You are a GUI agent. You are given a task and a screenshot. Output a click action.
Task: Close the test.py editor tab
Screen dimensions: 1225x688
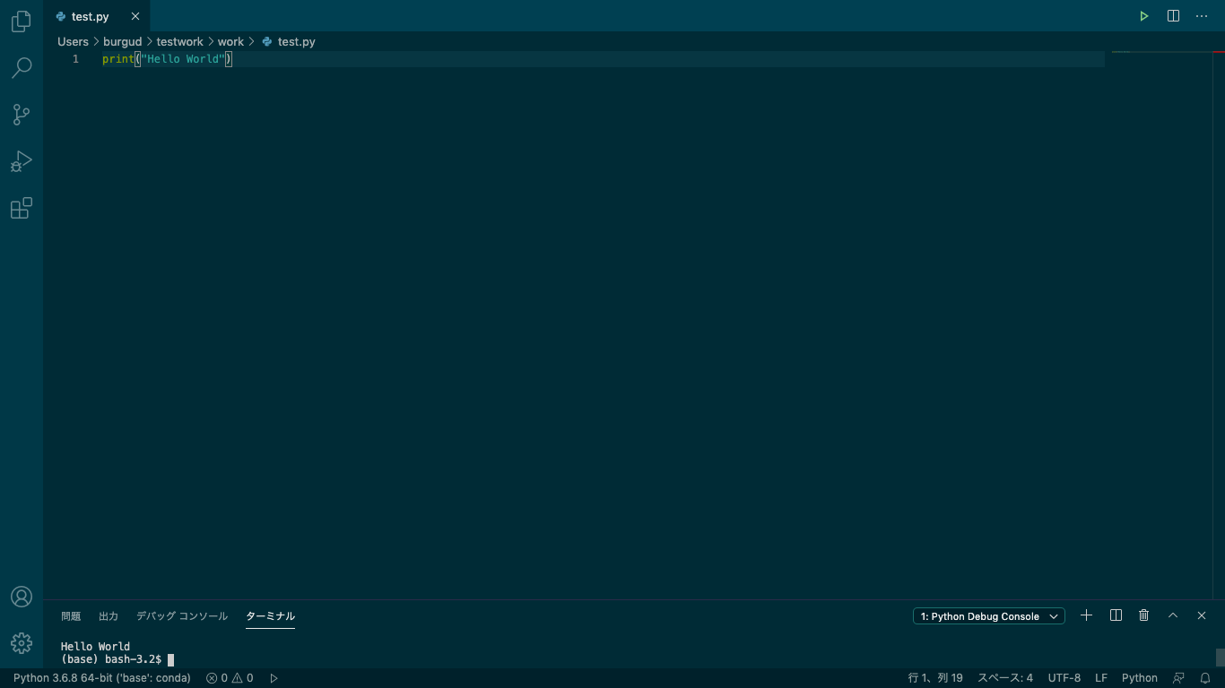135,16
